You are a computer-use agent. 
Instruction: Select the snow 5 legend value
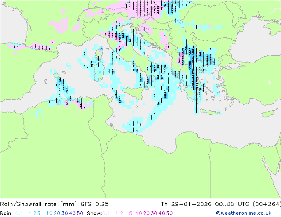(131, 213)
